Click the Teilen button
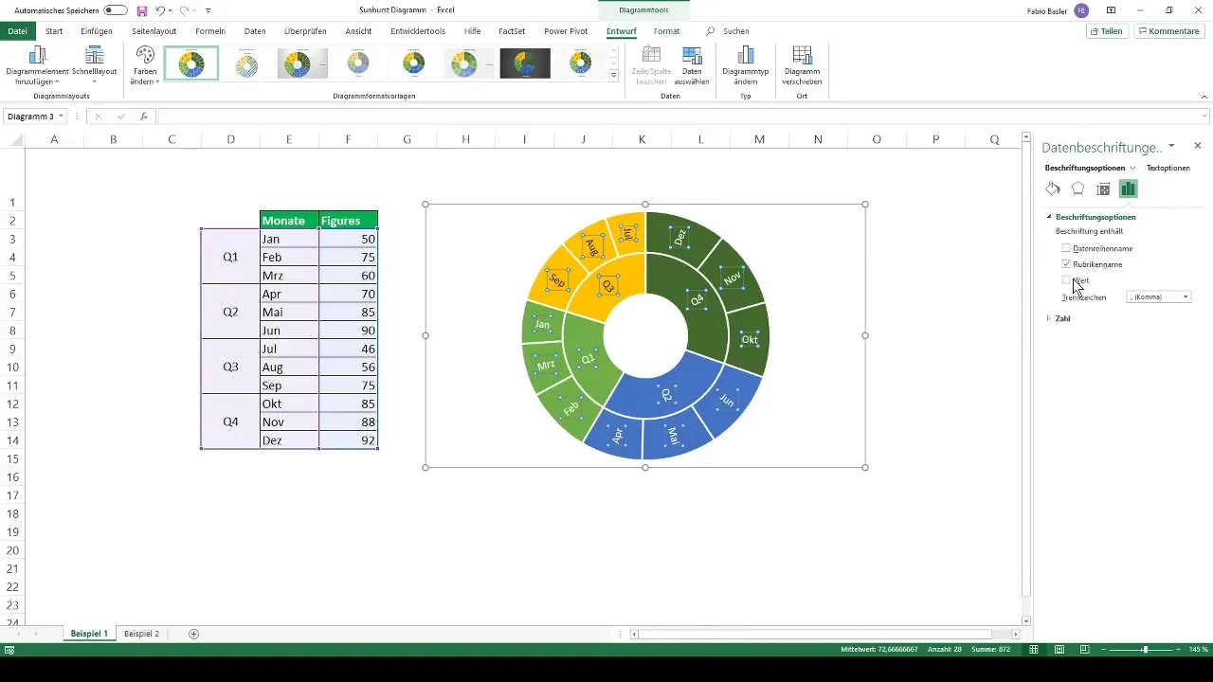The height and width of the screenshot is (682, 1213). pyautogui.click(x=1107, y=31)
